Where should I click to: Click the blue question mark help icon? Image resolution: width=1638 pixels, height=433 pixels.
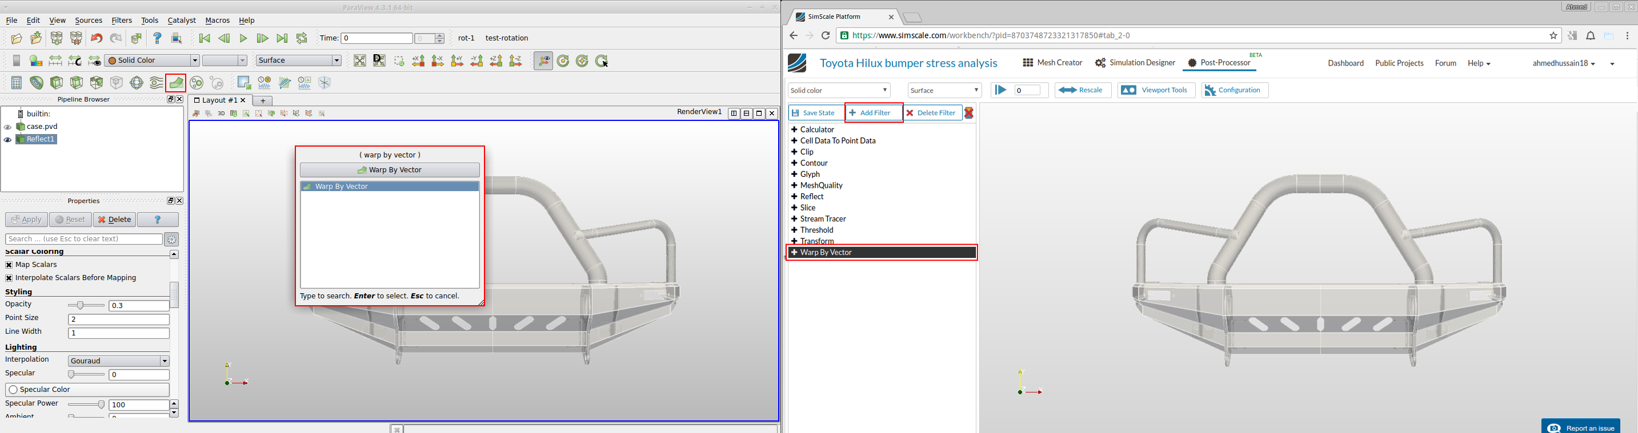[157, 39]
